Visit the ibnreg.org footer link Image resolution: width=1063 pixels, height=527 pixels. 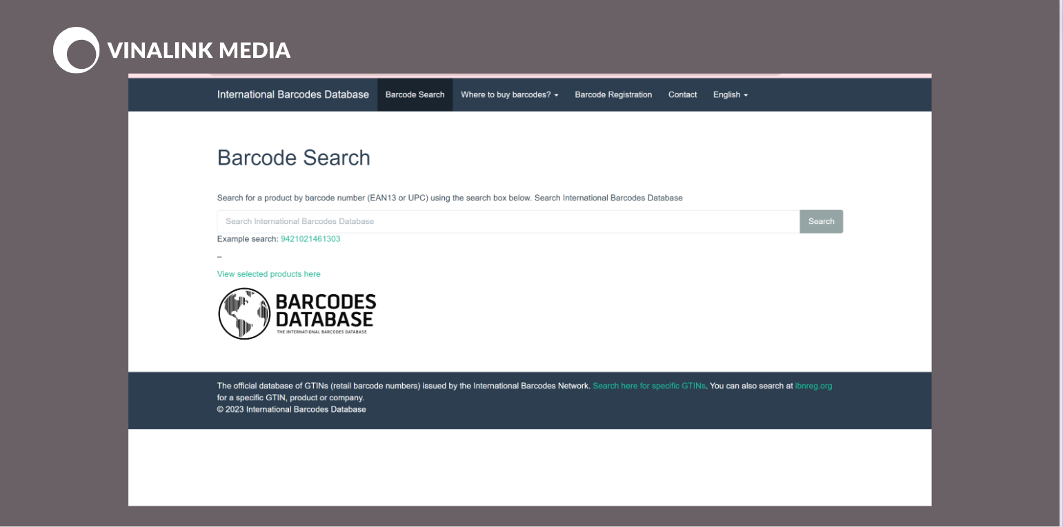click(814, 386)
